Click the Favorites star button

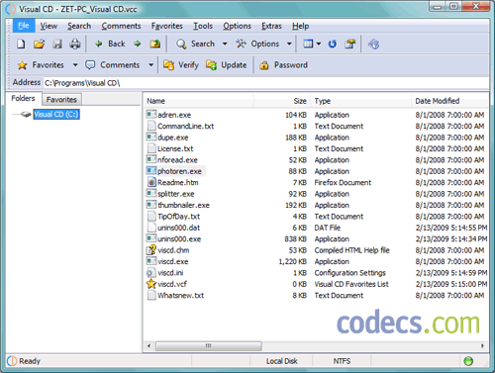[x=41, y=65]
